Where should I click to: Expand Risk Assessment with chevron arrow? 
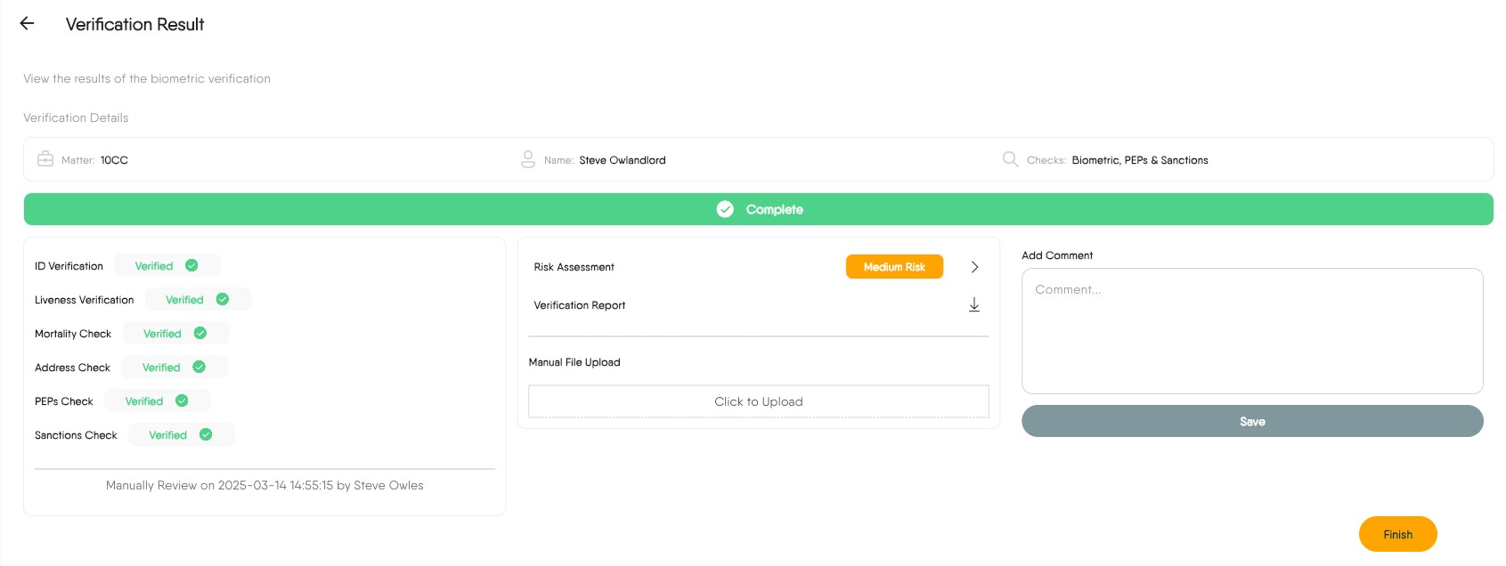click(974, 267)
